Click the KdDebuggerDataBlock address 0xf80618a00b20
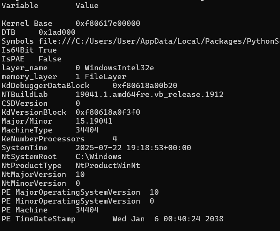Image resolution: width=280 pixels, height=231 pixels. (x=145, y=86)
